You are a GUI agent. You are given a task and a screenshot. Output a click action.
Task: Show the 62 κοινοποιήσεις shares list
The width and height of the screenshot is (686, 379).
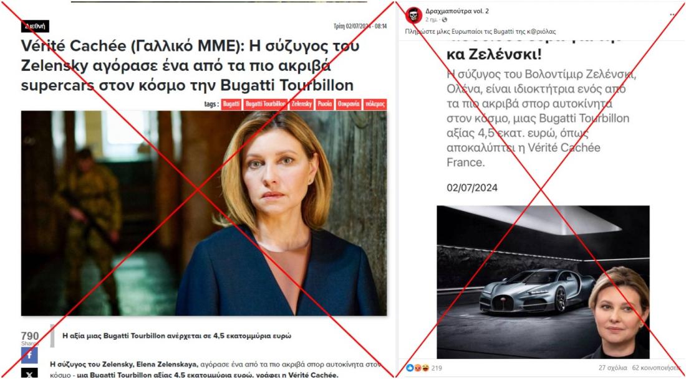tap(657, 368)
